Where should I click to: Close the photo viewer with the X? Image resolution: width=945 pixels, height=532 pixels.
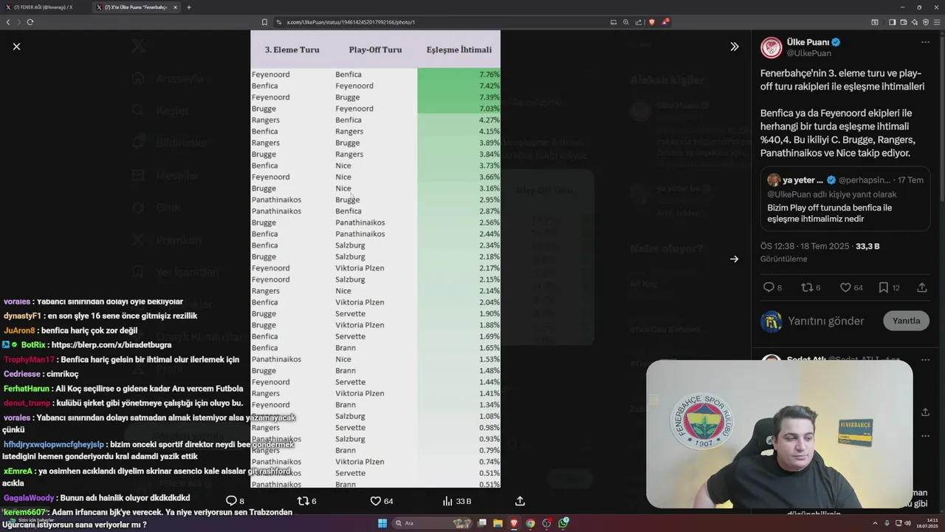coord(16,47)
